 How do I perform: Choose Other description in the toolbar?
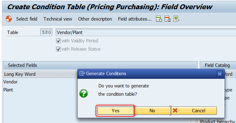click(x=95, y=19)
